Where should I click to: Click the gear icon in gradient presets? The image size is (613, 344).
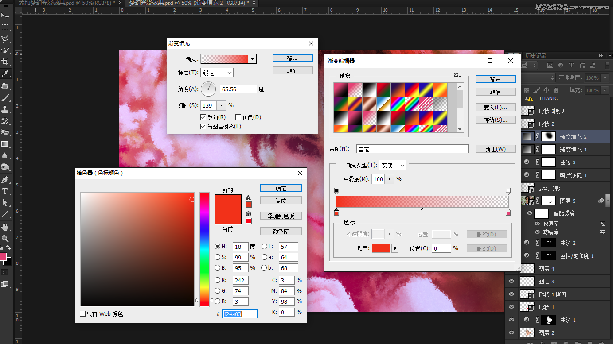click(457, 75)
